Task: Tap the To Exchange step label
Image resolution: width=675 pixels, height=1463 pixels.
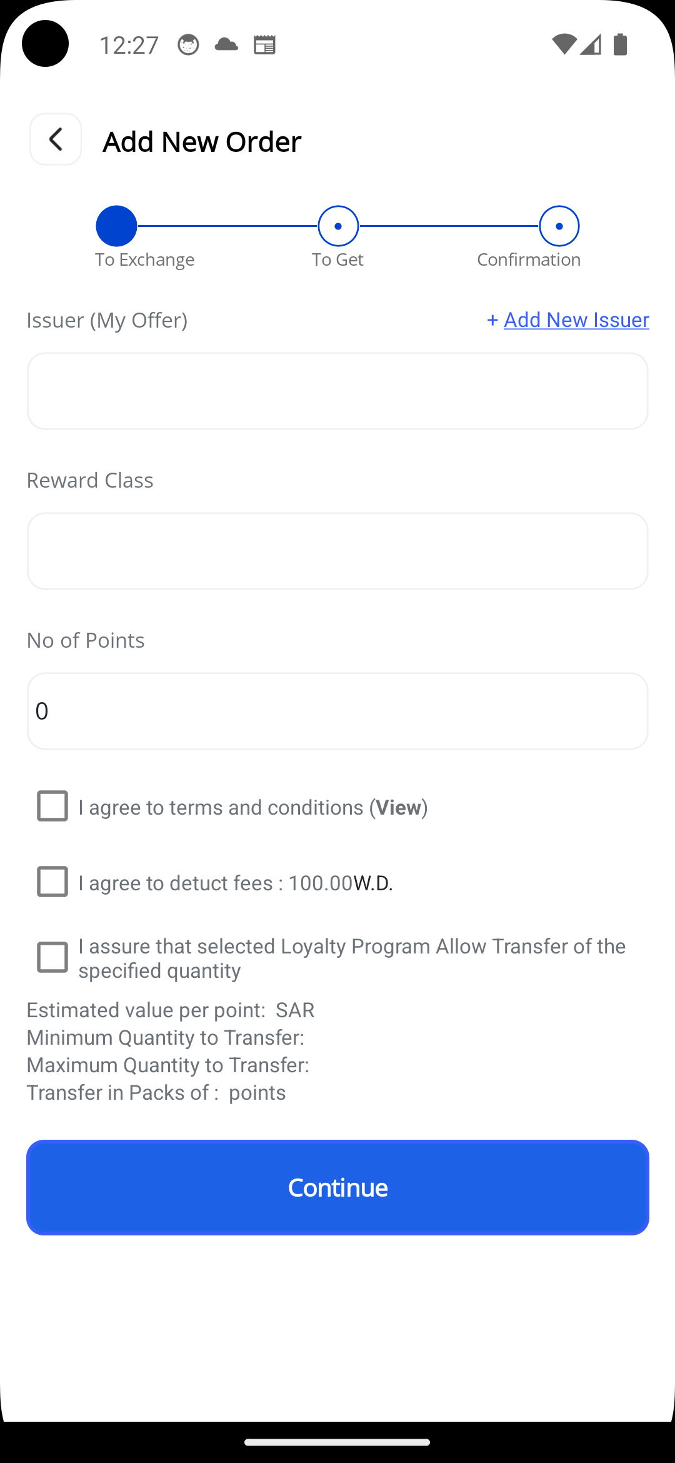Action: 144,259
